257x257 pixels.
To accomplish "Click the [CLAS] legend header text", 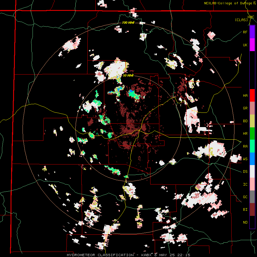I will [x=241, y=20].
